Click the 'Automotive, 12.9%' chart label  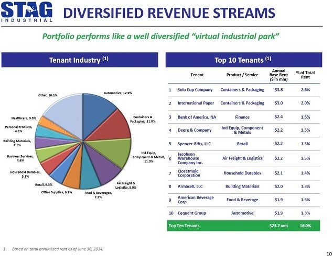click(x=118, y=92)
